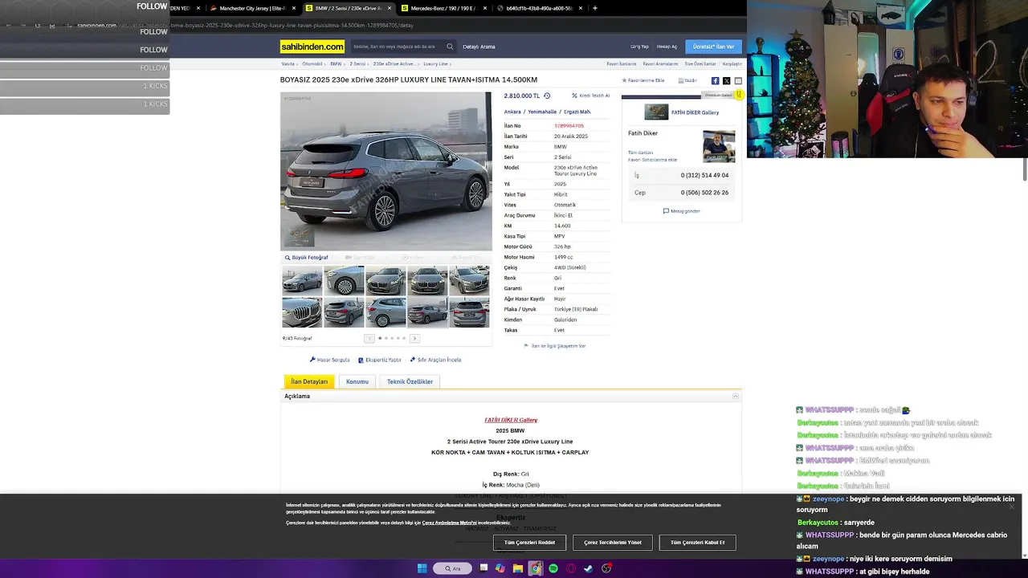Click Çerez Tercihlerimi Yönet button
The height and width of the screenshot is (578, 1028).
pos(613,543)
